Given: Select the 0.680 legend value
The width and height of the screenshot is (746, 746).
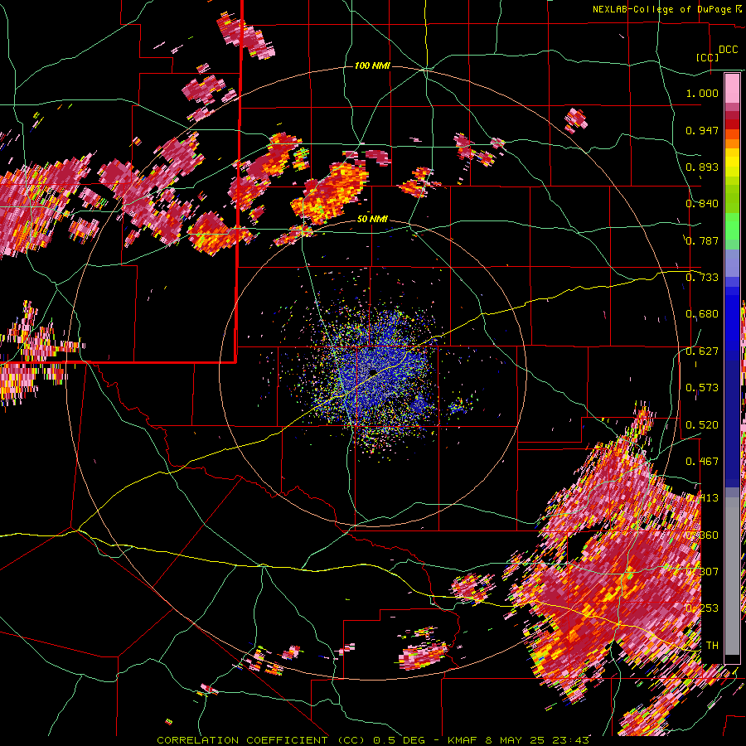Looking at the screenshot, I should pyautogui.click(x=702, y=314).
